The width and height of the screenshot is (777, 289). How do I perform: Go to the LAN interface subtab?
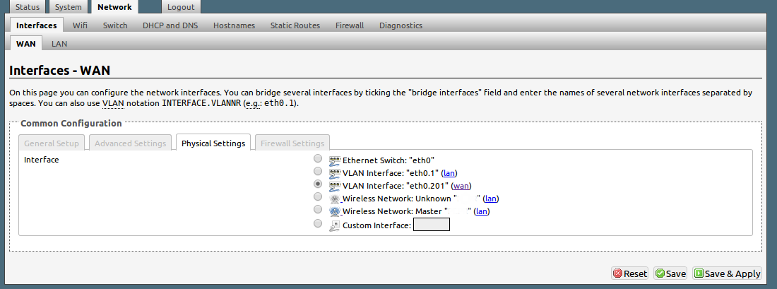click(x=59, y=44)
